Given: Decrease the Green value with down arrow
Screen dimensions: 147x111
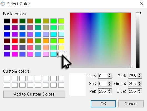Looking at the screenshot, I should [140, 84].
